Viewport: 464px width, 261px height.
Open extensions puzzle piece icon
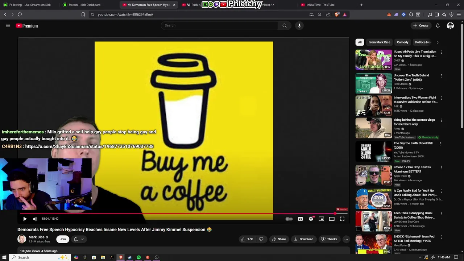click(x=411, y=14)
